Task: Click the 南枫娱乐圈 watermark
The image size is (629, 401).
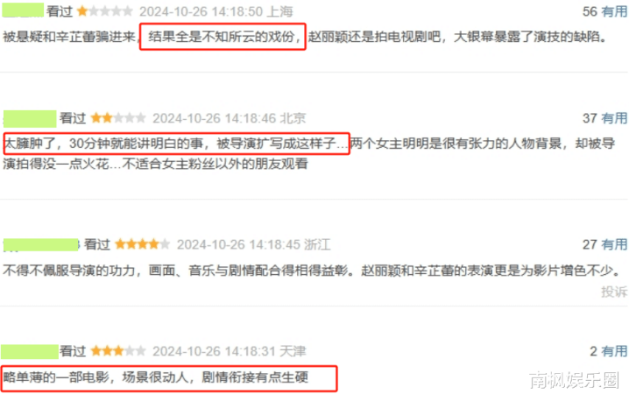Action: (x=575, y=380)
